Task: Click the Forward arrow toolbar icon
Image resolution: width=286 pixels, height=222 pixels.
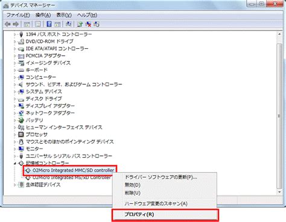Action: [16, 24]
